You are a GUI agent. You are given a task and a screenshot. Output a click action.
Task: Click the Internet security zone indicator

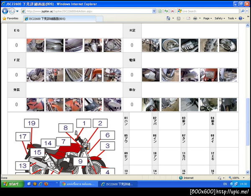186,178
